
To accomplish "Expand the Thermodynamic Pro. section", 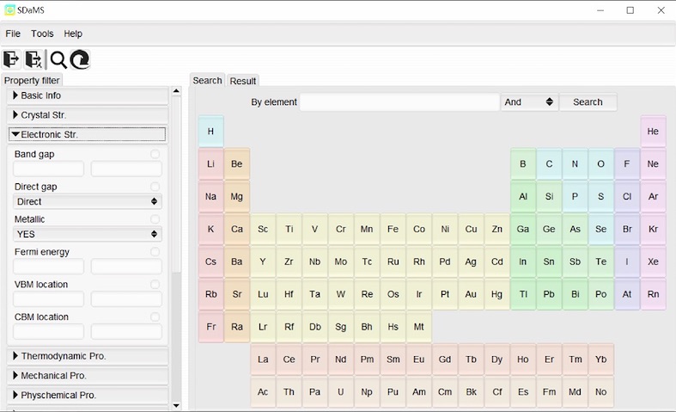I will pyautogui.click(x=88, y=356).
